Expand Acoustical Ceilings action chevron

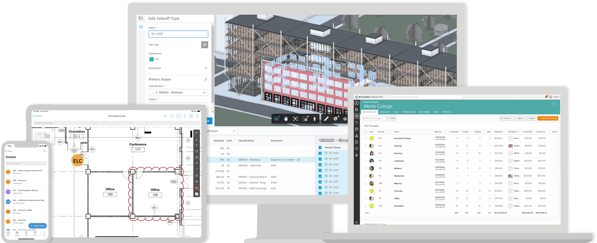click(x=555, y=138)
